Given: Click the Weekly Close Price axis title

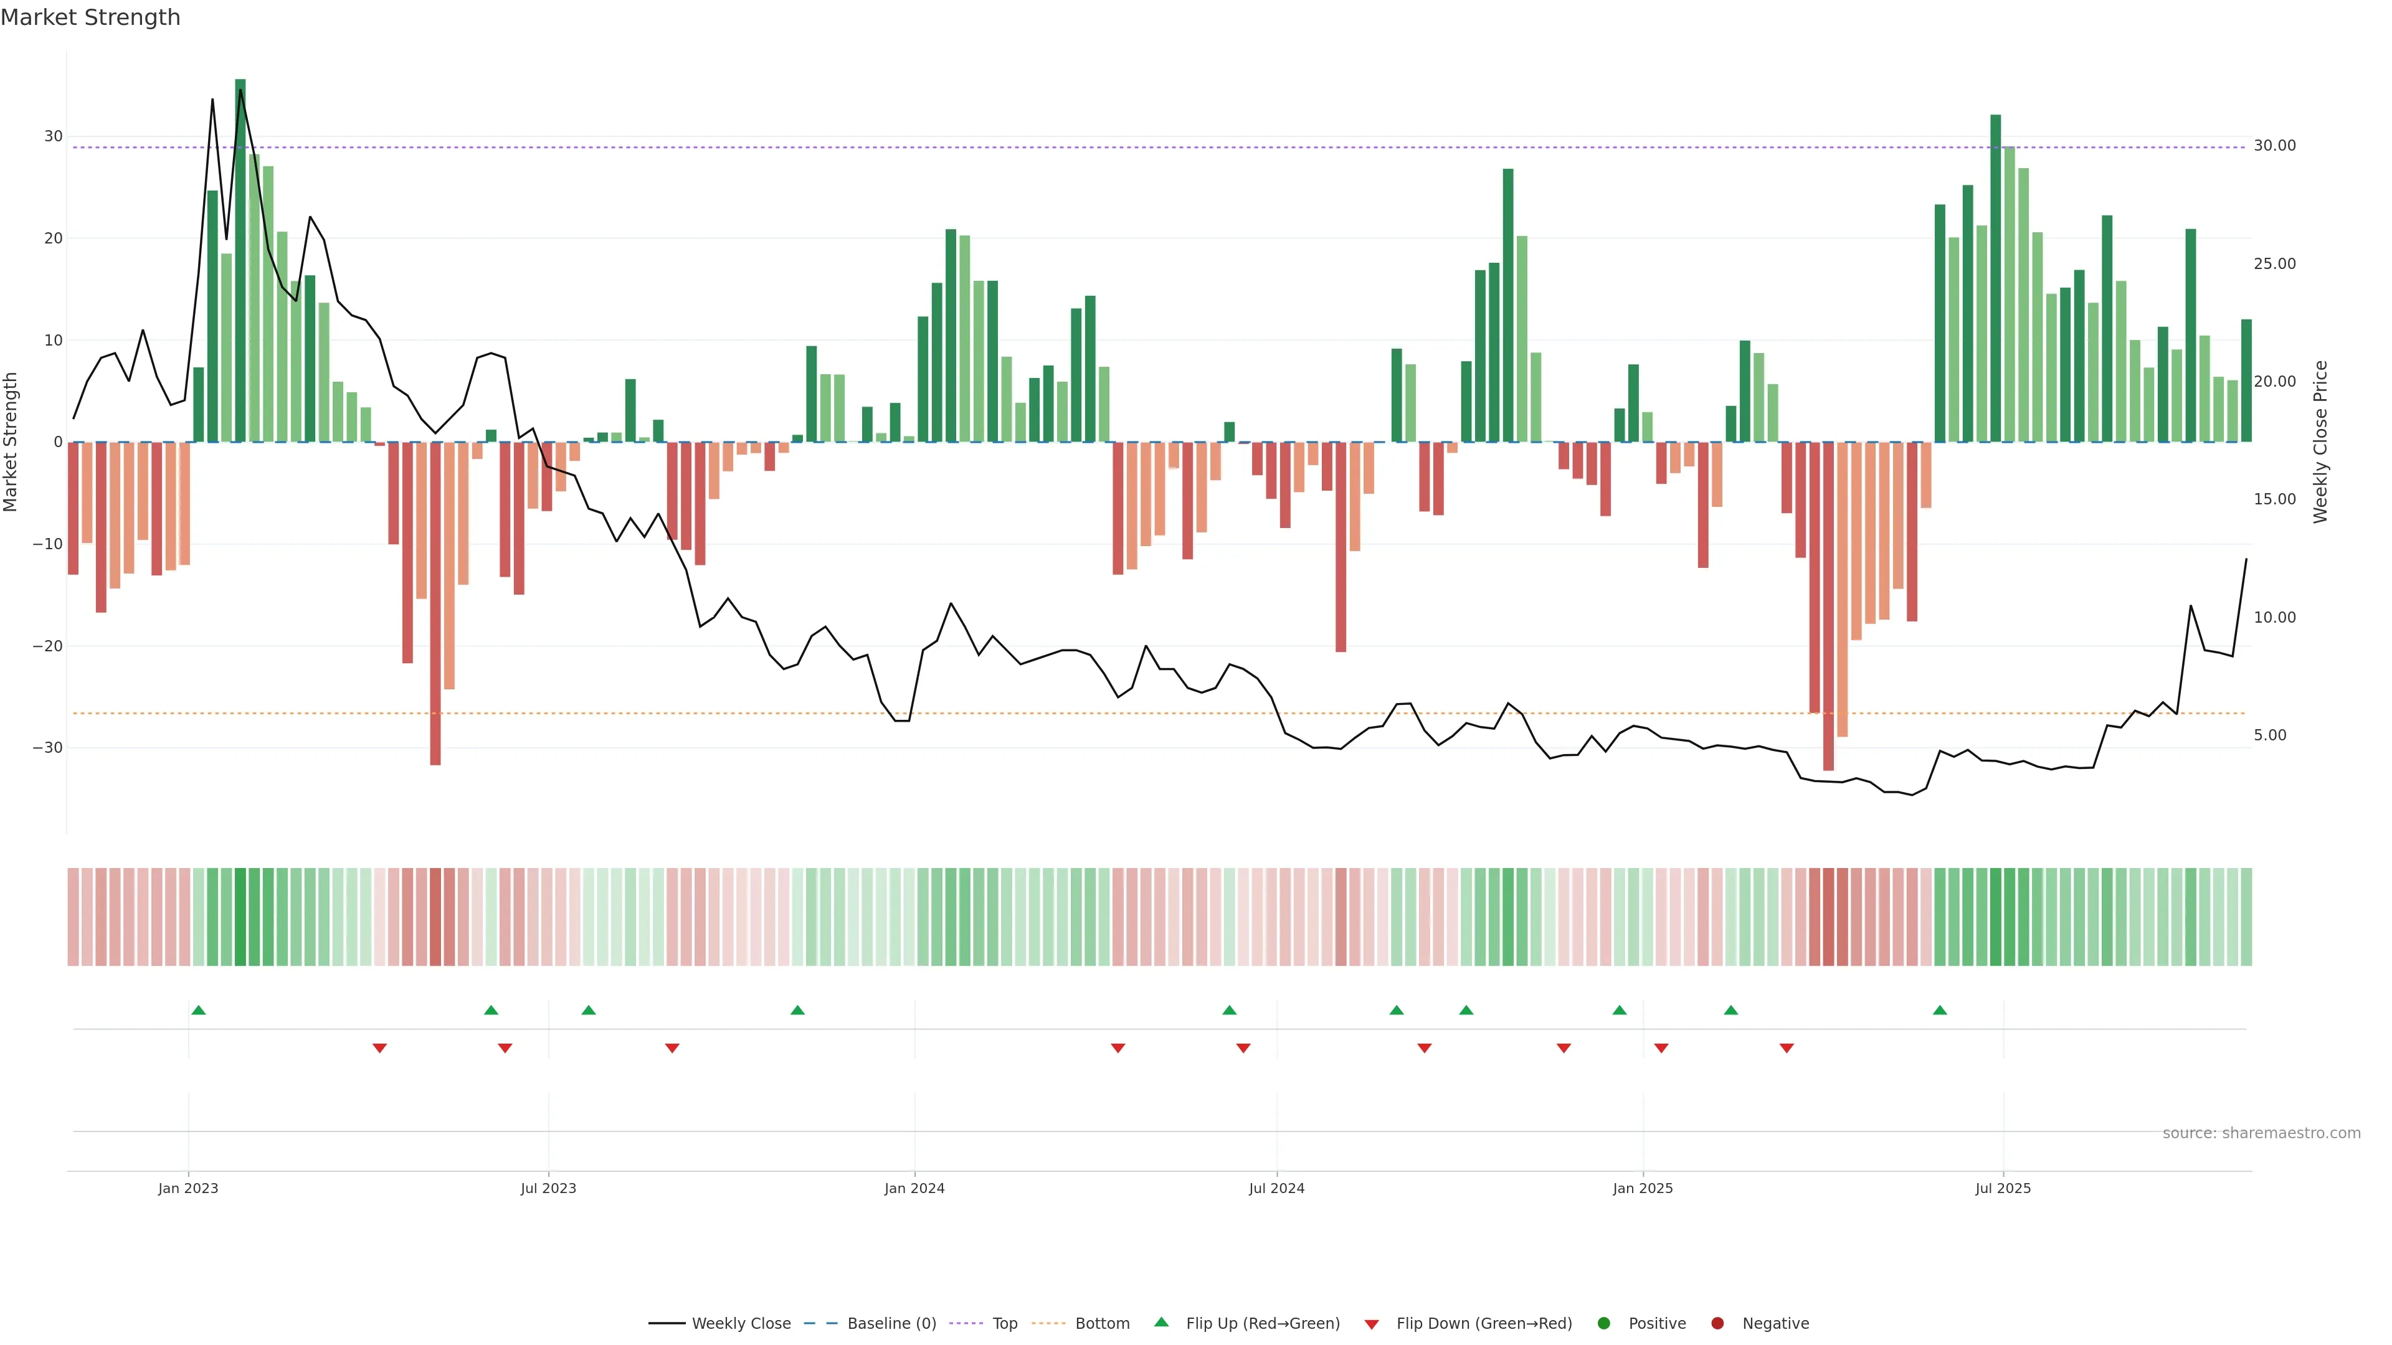Looking at the screenshot, I should 2320,442.
